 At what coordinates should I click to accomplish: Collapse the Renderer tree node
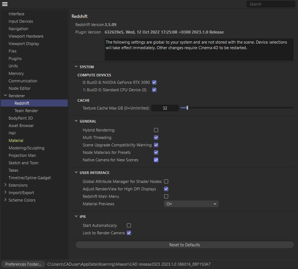click(x=5, y=95)
